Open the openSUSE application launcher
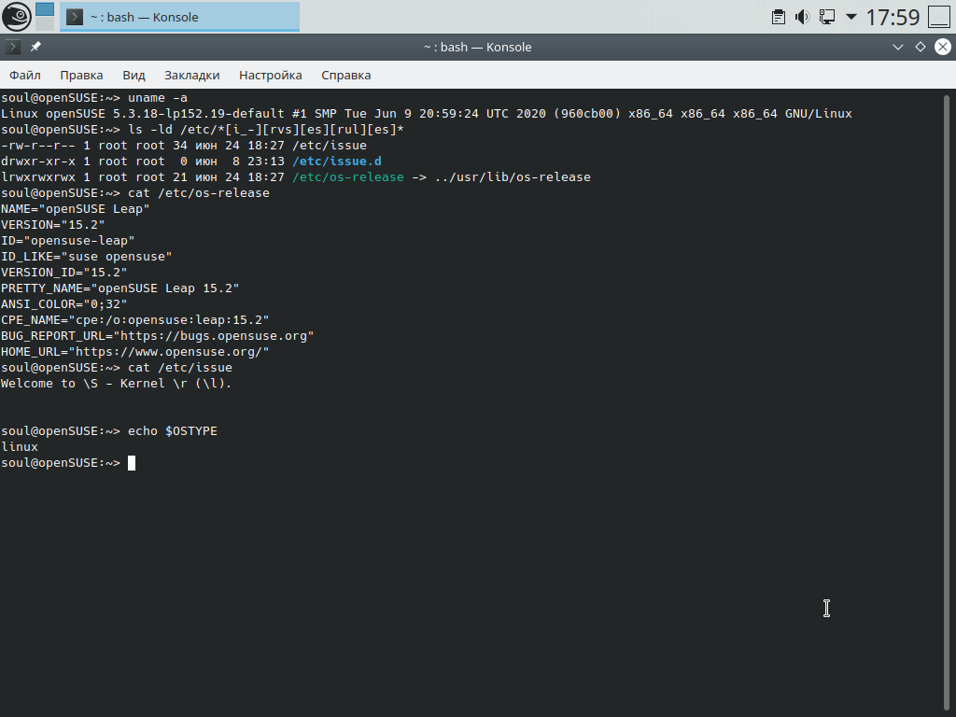 [x=17, y=17]
